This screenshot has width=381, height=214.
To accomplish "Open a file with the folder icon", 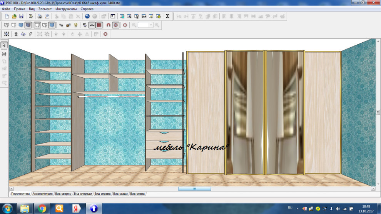I will [14, 16].
